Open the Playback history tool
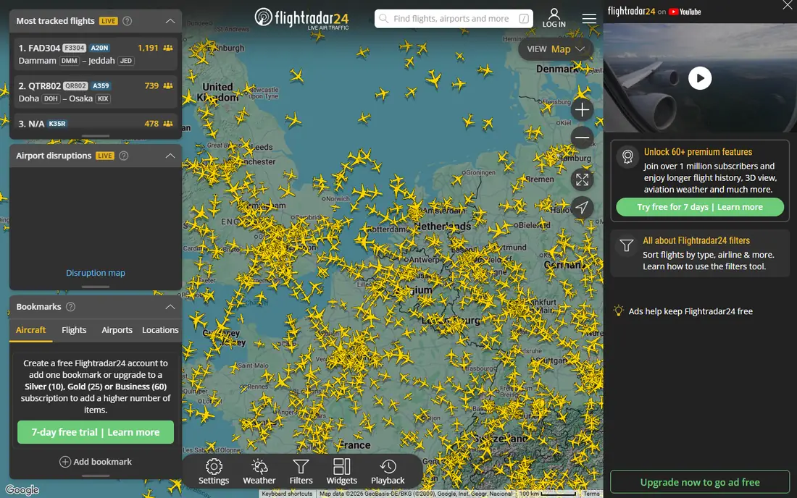 [x=388, y=472]
